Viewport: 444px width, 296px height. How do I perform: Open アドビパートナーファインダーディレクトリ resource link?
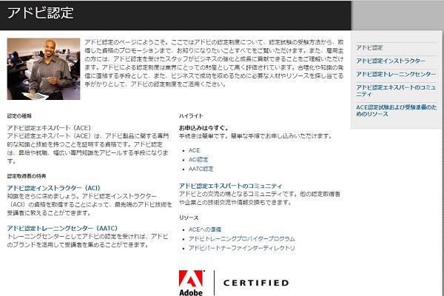point(241,248)
